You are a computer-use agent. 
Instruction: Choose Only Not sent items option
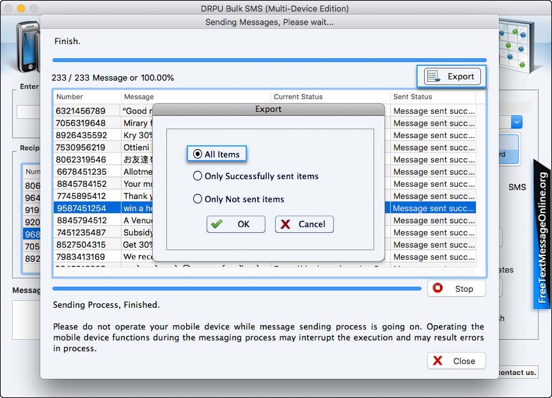click(239, 199)
